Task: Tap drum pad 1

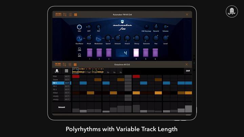Action: (x=89, y=53)
